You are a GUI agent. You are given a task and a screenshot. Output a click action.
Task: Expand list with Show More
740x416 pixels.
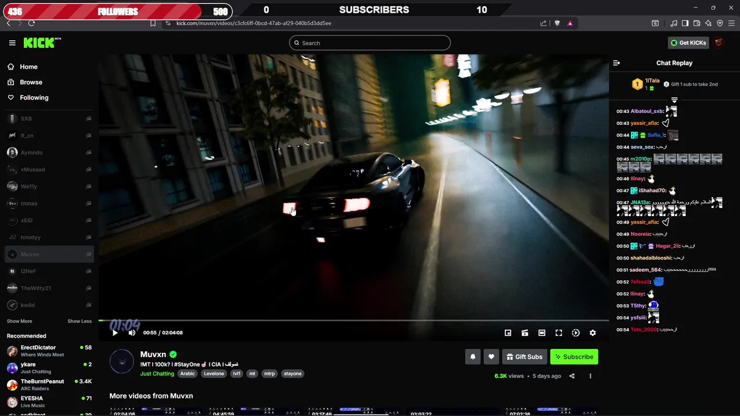(x=20, y=321)
